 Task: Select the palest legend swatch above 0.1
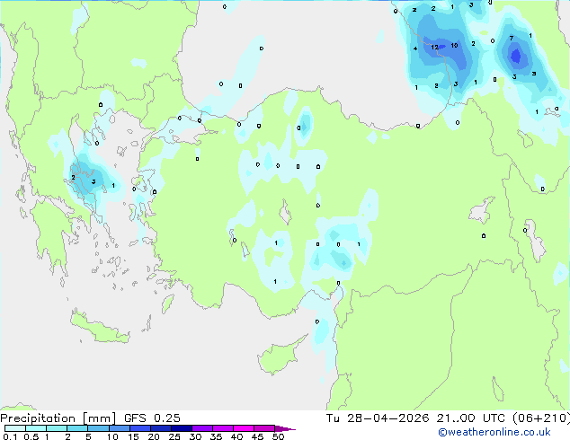click(15, 428)
